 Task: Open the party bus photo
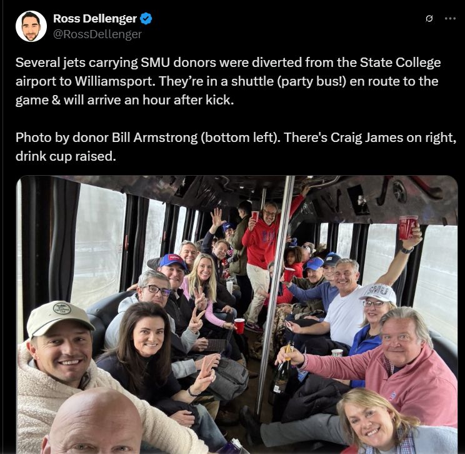pos(237,315)
